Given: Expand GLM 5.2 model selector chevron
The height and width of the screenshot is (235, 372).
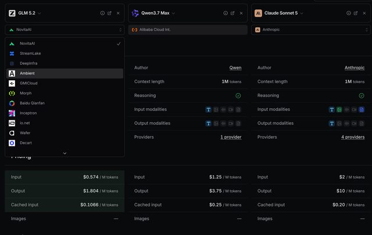Looking at the screenshot, I should point(40,13).
